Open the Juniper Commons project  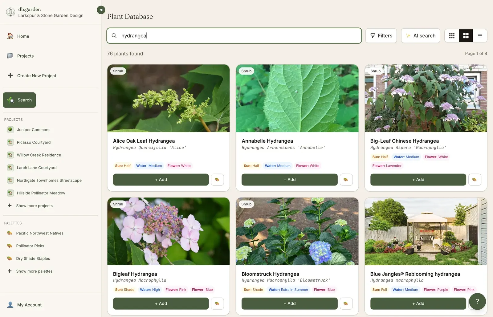click(34, 130)
